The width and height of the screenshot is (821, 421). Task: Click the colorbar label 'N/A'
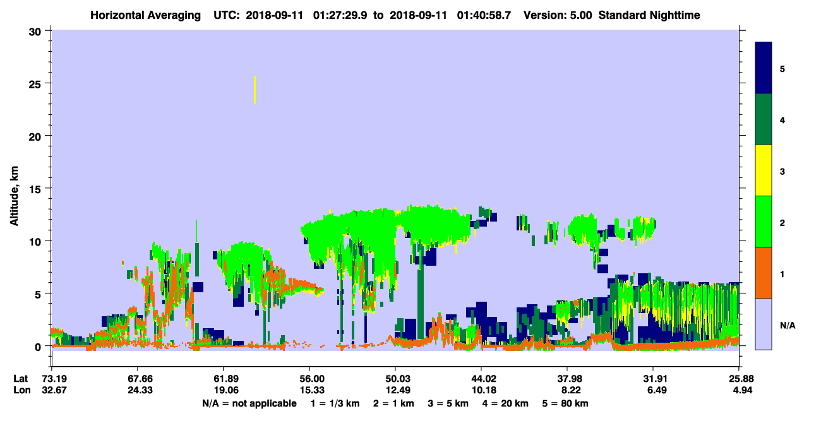click(788, 326)
